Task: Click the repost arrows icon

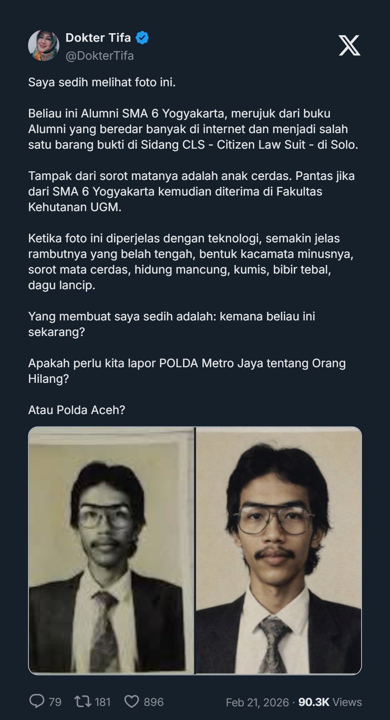Action: tap(83, 702)
